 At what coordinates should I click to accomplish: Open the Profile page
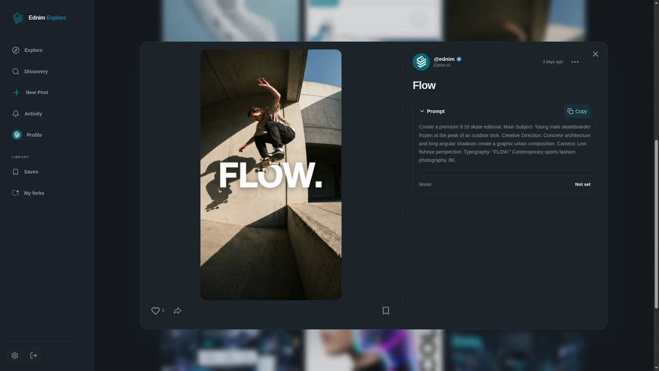34,135
